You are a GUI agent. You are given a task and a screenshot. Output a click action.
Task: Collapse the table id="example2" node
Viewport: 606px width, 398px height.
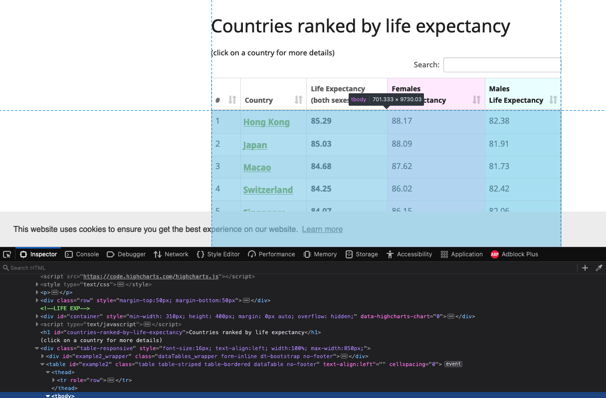[43, 364]
